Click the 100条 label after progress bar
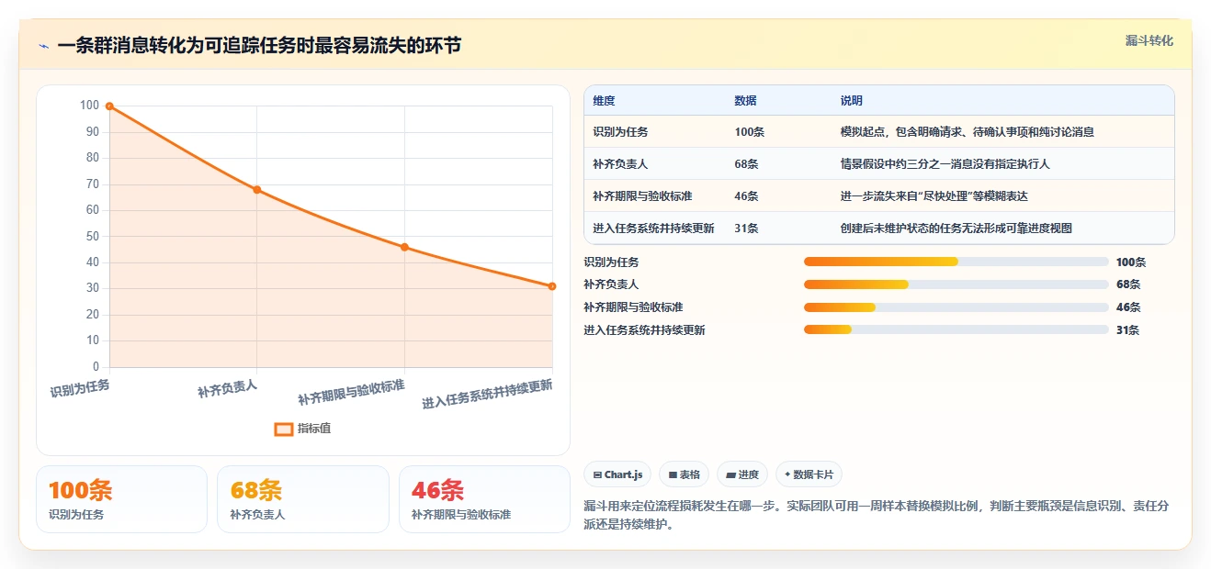The image size is (1211, 569). coord(1131,262)
